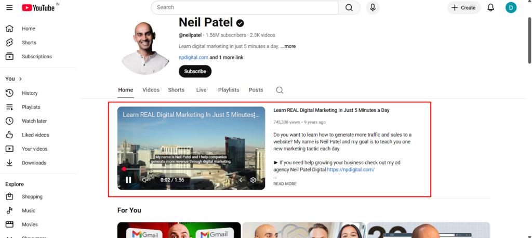This screenshot has width=532, height=238.
Task: Search within the channel using magnifier icon
Action: click(280, 90)
